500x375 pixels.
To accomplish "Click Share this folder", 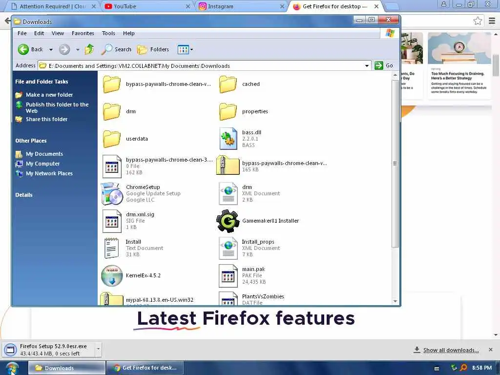I will tap(46, 119).
